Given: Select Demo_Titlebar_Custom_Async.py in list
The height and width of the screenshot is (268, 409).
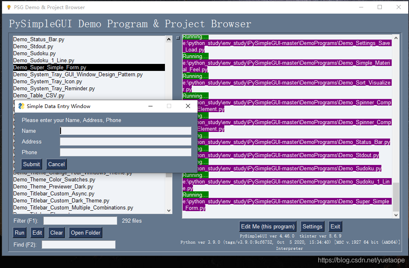Looking at the screenshot, I should click(x=89, y=194).
